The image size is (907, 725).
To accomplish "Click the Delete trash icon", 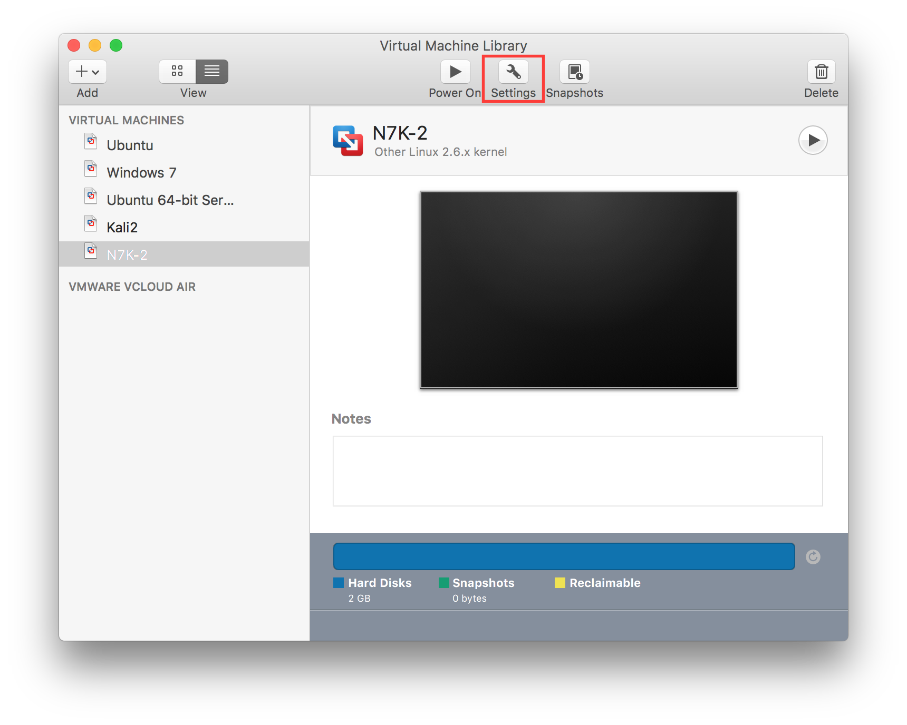I will (x=822, y=72).
